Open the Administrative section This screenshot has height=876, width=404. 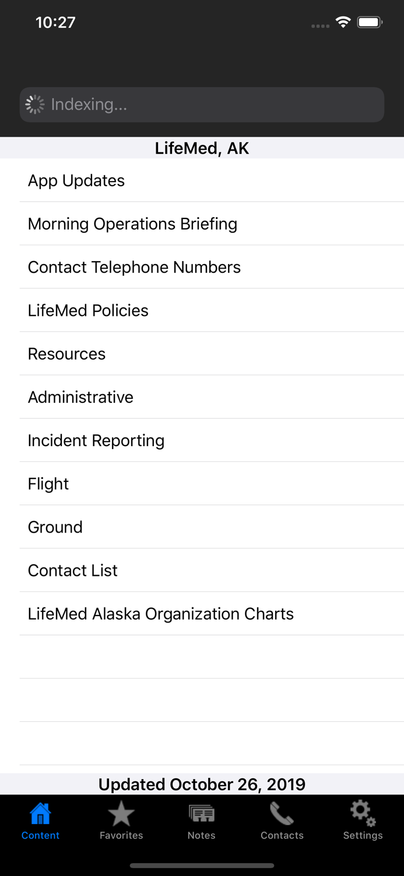pyautogui.click(x=80, y=397)
